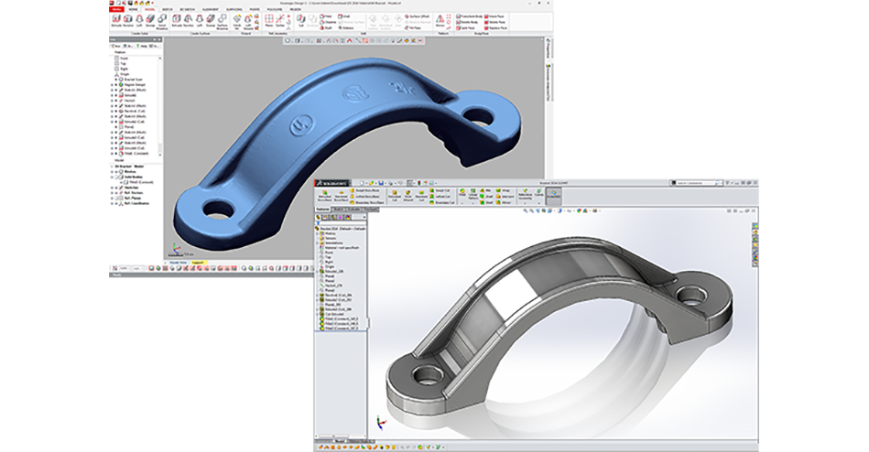Expand Solid Bodies node in Model tree
869x452 pixels.
[x=112, y=177]
